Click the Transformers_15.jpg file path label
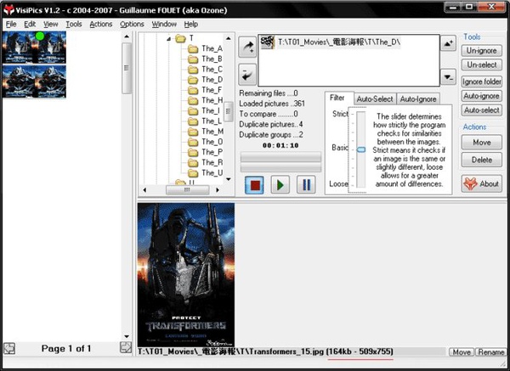 [x=265, y=351]
